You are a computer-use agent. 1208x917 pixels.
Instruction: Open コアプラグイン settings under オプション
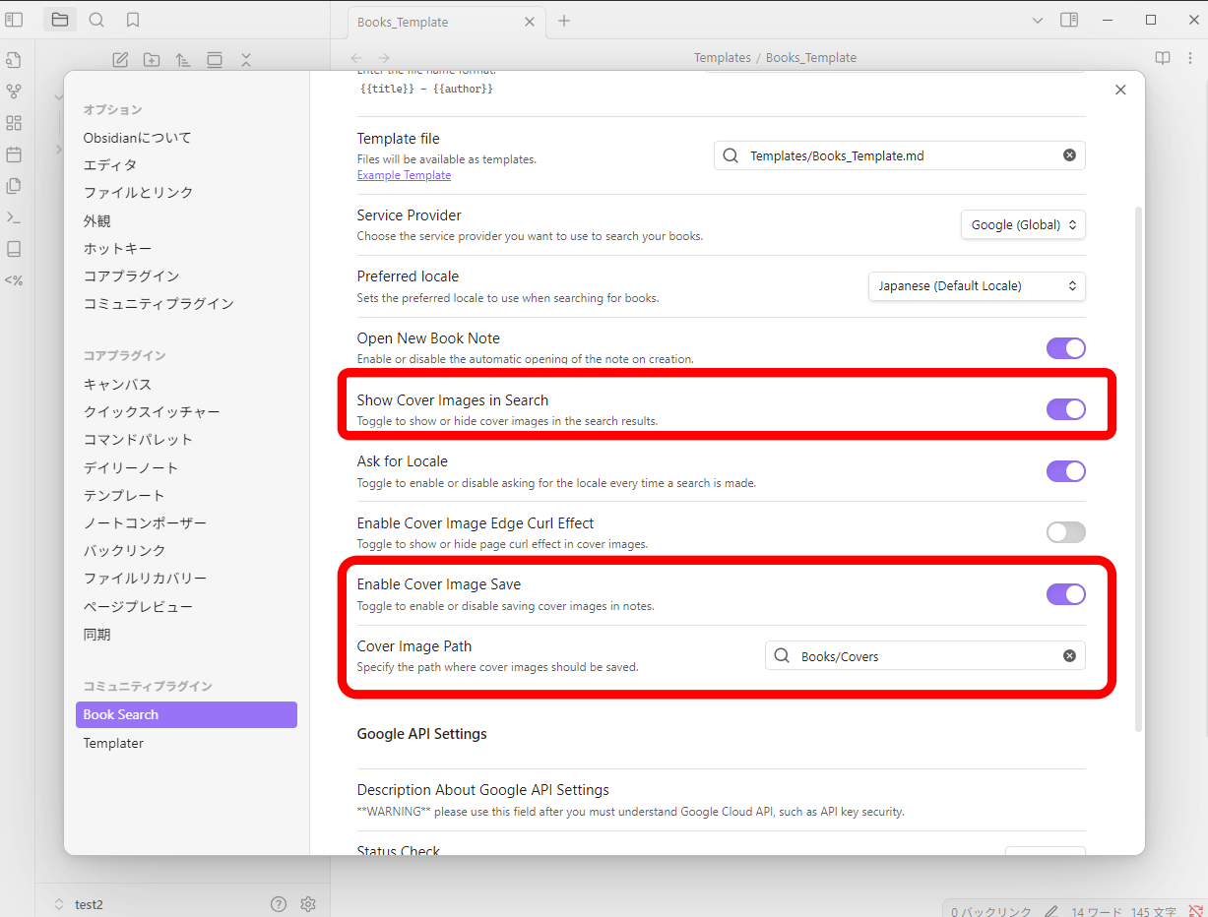[131, 276]
